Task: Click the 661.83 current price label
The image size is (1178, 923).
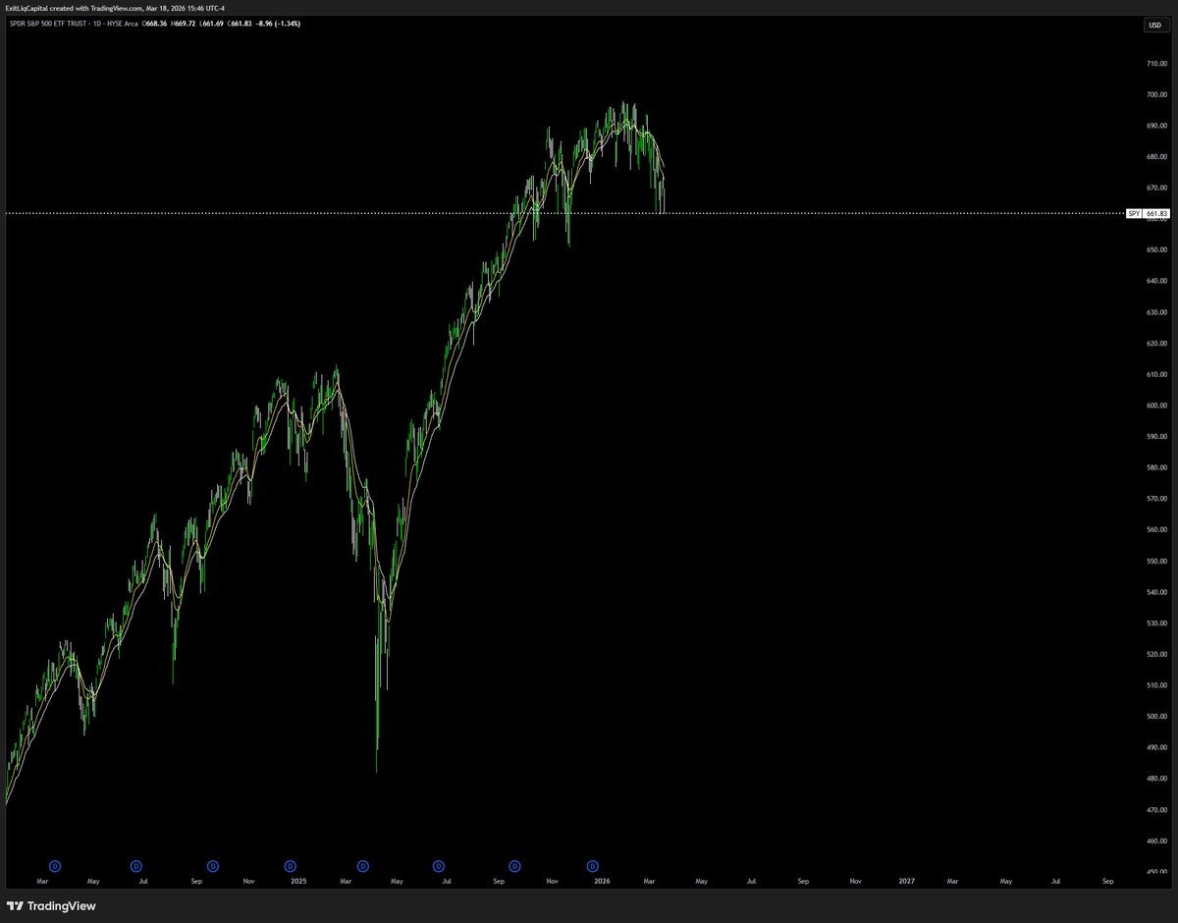Action: [1156, 213]
